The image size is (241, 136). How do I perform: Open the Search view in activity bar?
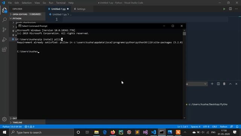tap(5, 20)
